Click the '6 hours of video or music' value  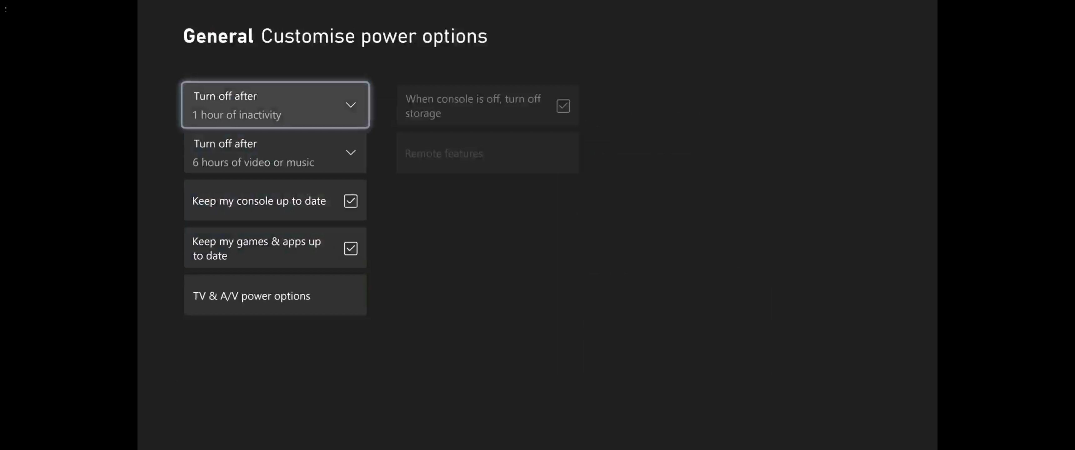pos(253,163)
